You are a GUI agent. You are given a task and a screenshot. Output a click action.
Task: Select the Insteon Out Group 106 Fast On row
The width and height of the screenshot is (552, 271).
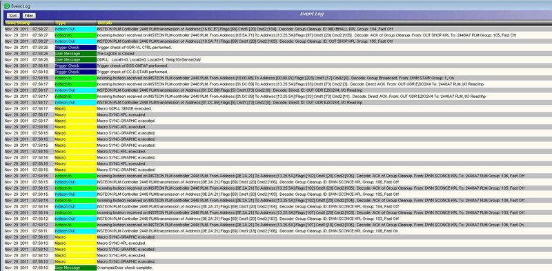click(x=278, y=231)
